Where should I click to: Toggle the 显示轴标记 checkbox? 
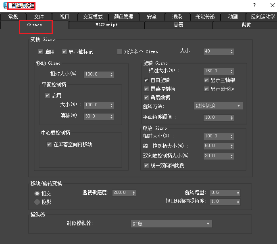pos(64,52)
